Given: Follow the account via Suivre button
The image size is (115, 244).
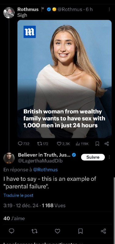Looking at the screenshot, I should (x=93, y=157).
